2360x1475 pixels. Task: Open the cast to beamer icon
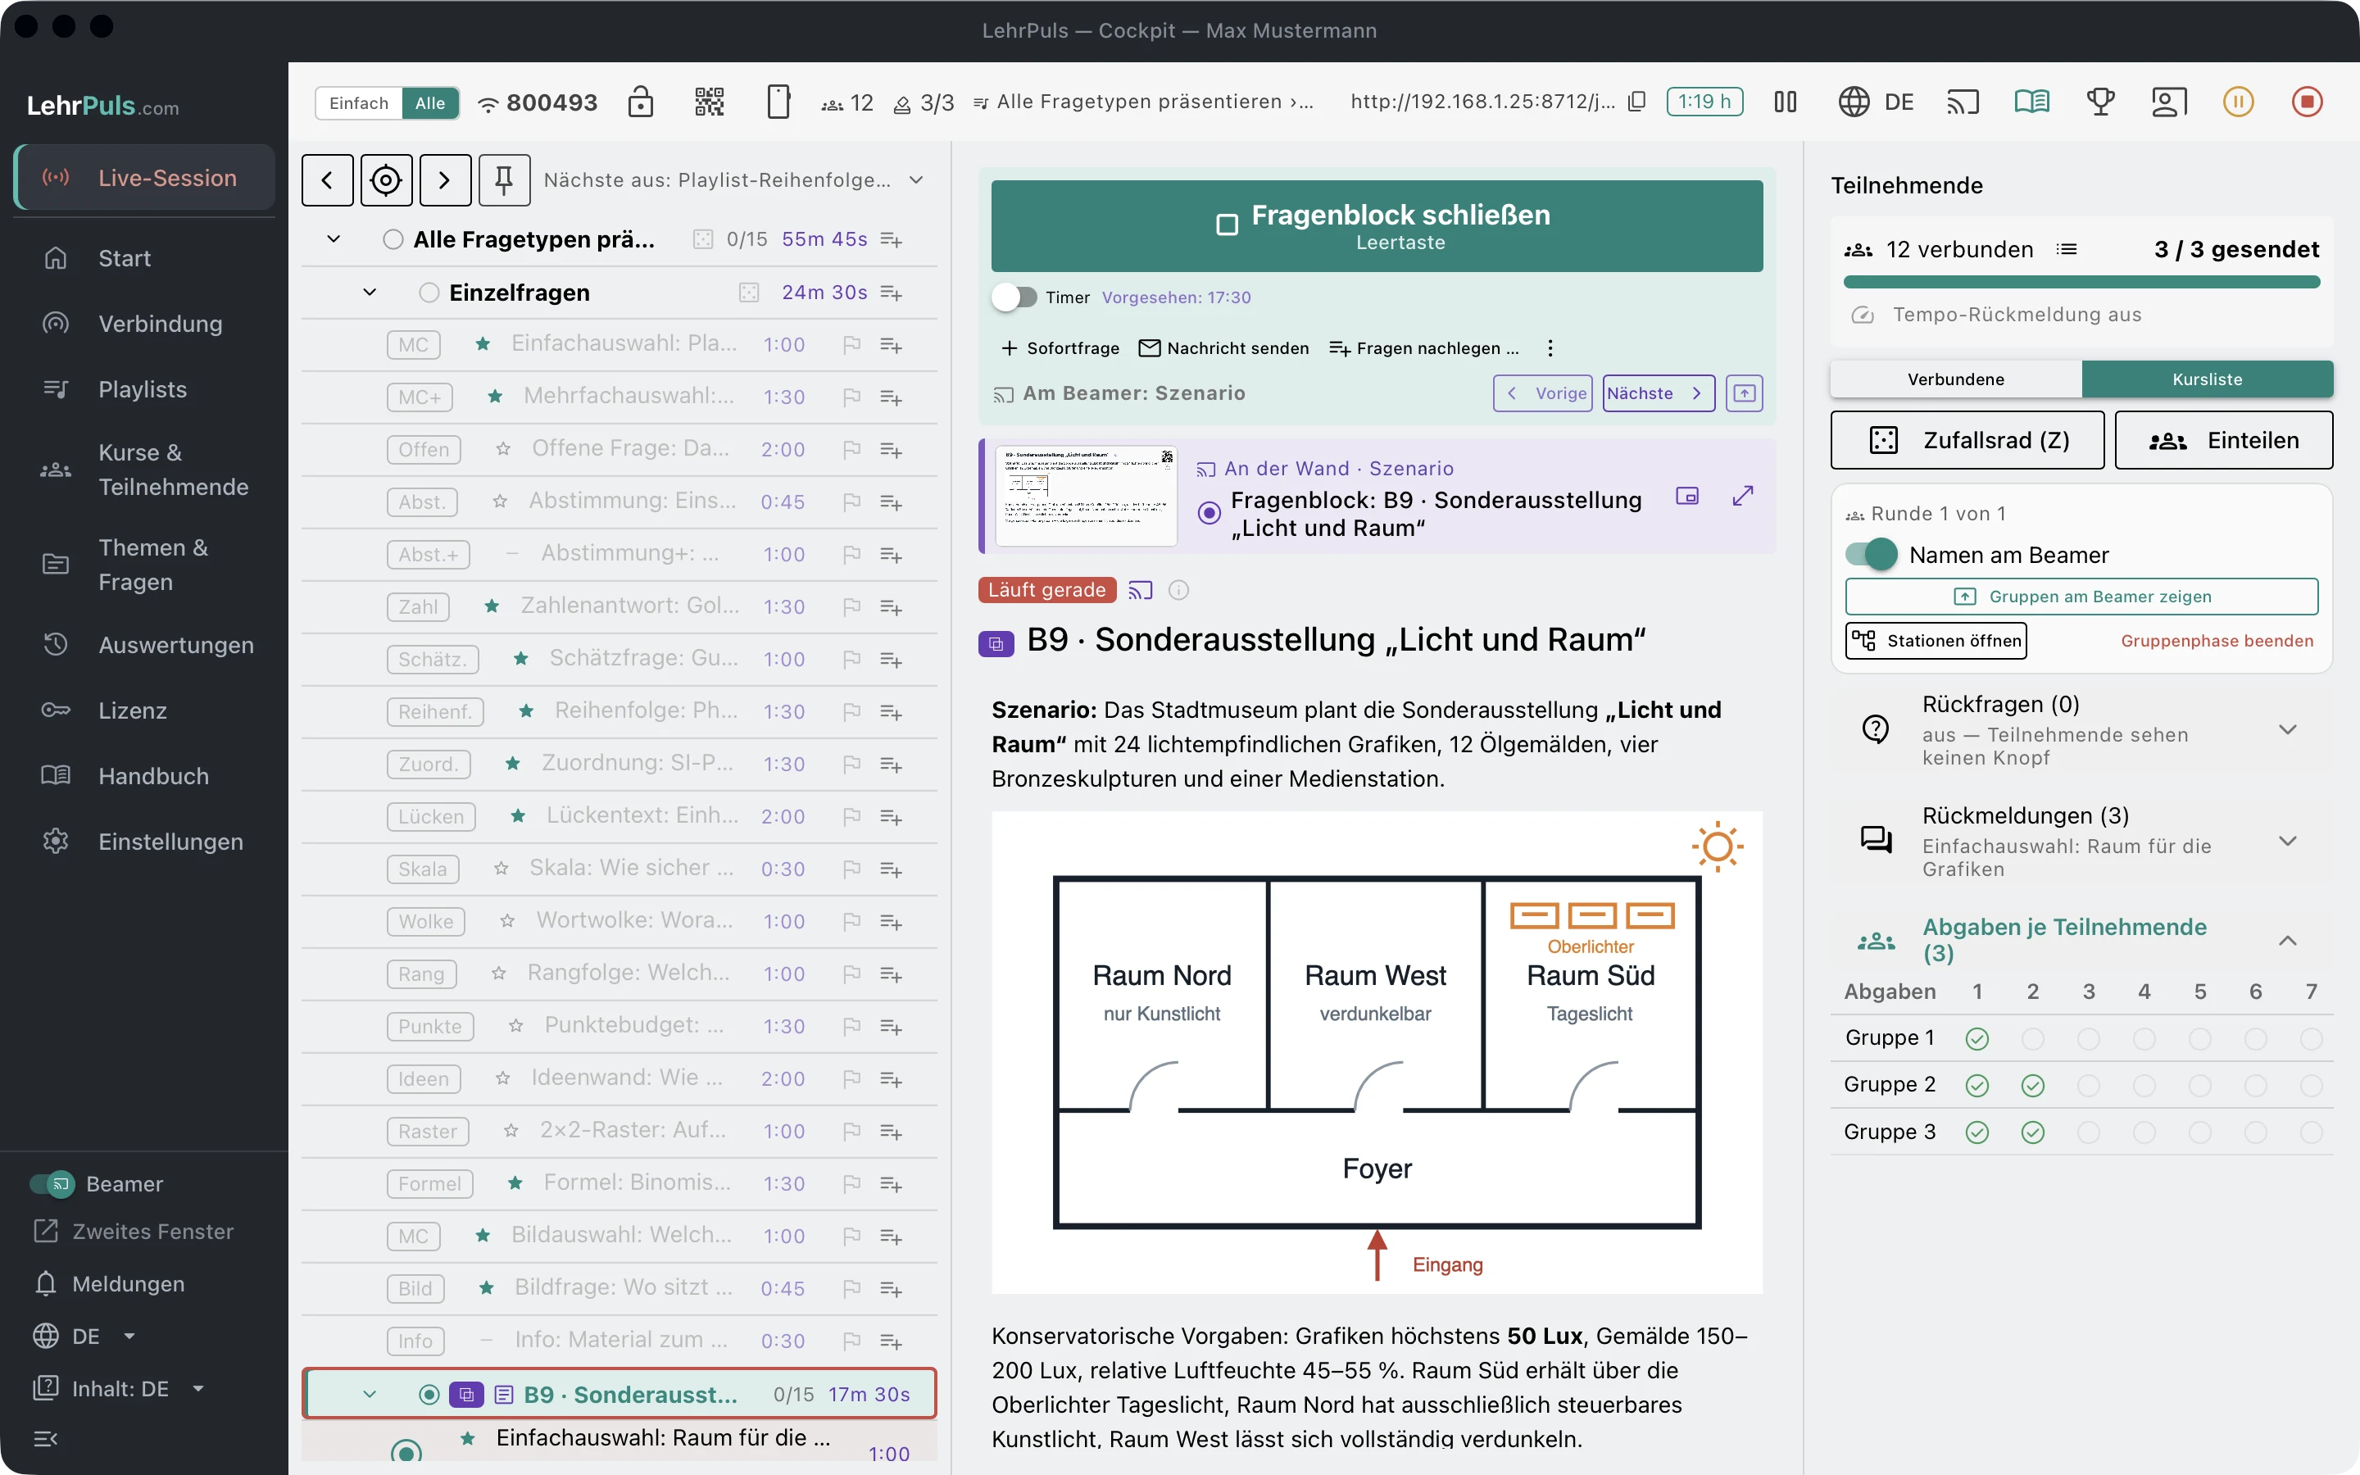1962,102
